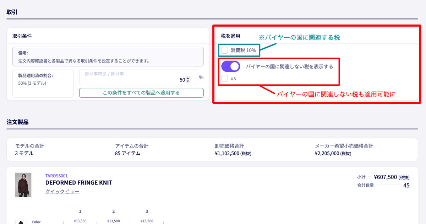Click the 取引条件 panel heading

click(22, 36)
